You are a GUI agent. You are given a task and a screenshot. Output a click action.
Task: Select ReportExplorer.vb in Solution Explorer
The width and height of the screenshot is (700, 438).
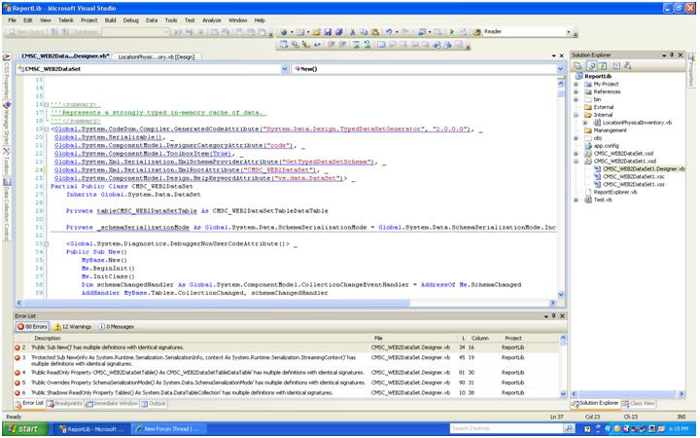(615, 192)
